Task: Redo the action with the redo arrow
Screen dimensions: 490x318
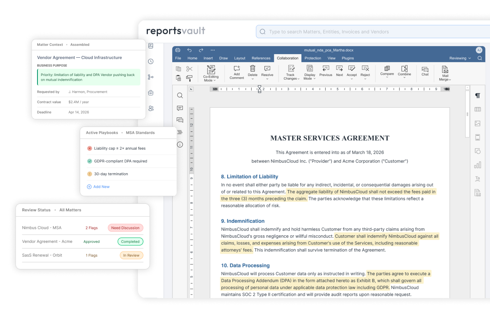Action: click(x=201, y=50)
